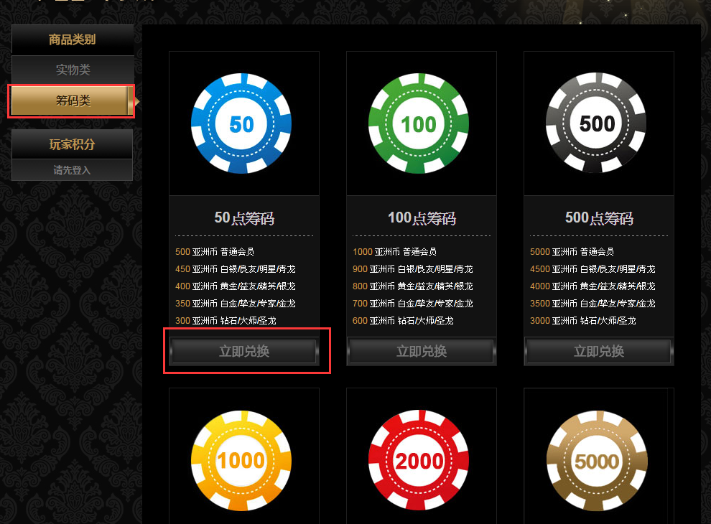The height and width of the screenshot is (524, 711).
Task: Click the 商品类别 header
Action: [73, 39]
